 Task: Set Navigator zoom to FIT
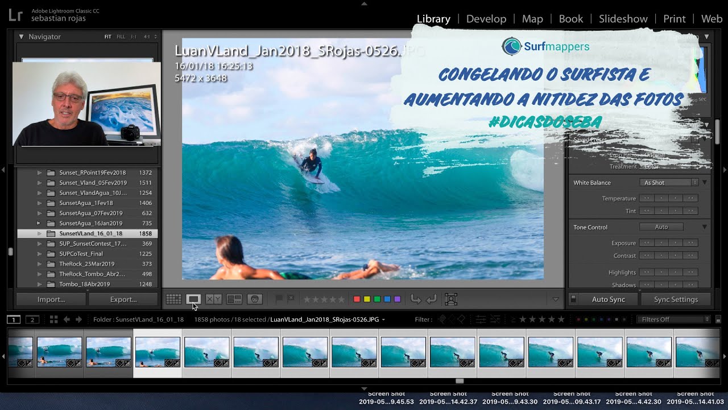click(x=108, y=36)
